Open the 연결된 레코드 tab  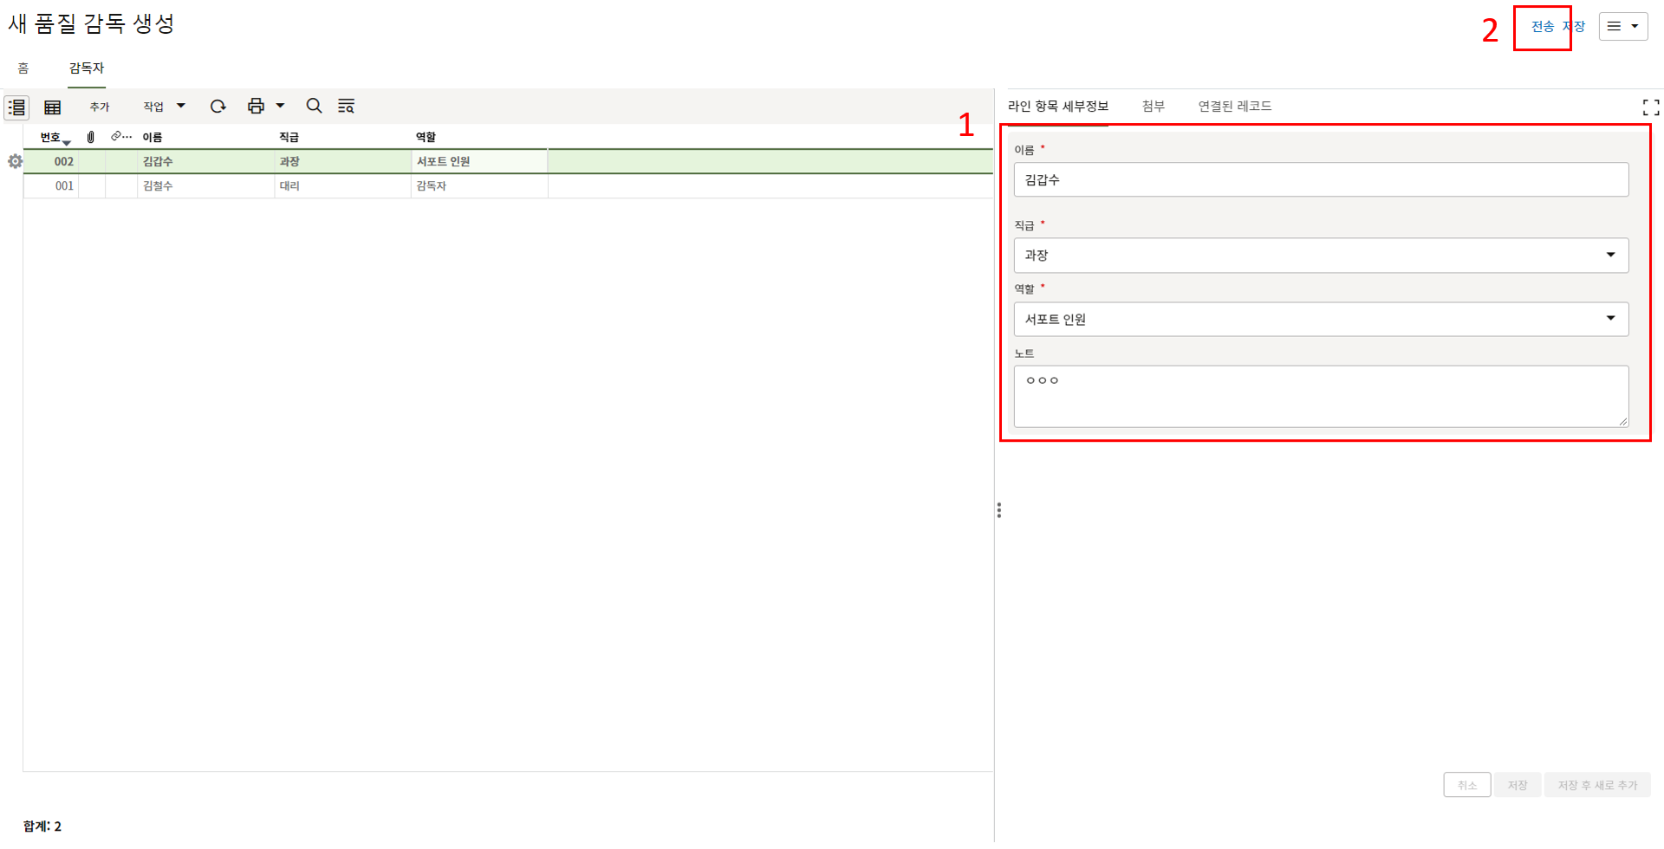tap(1234, 106)
